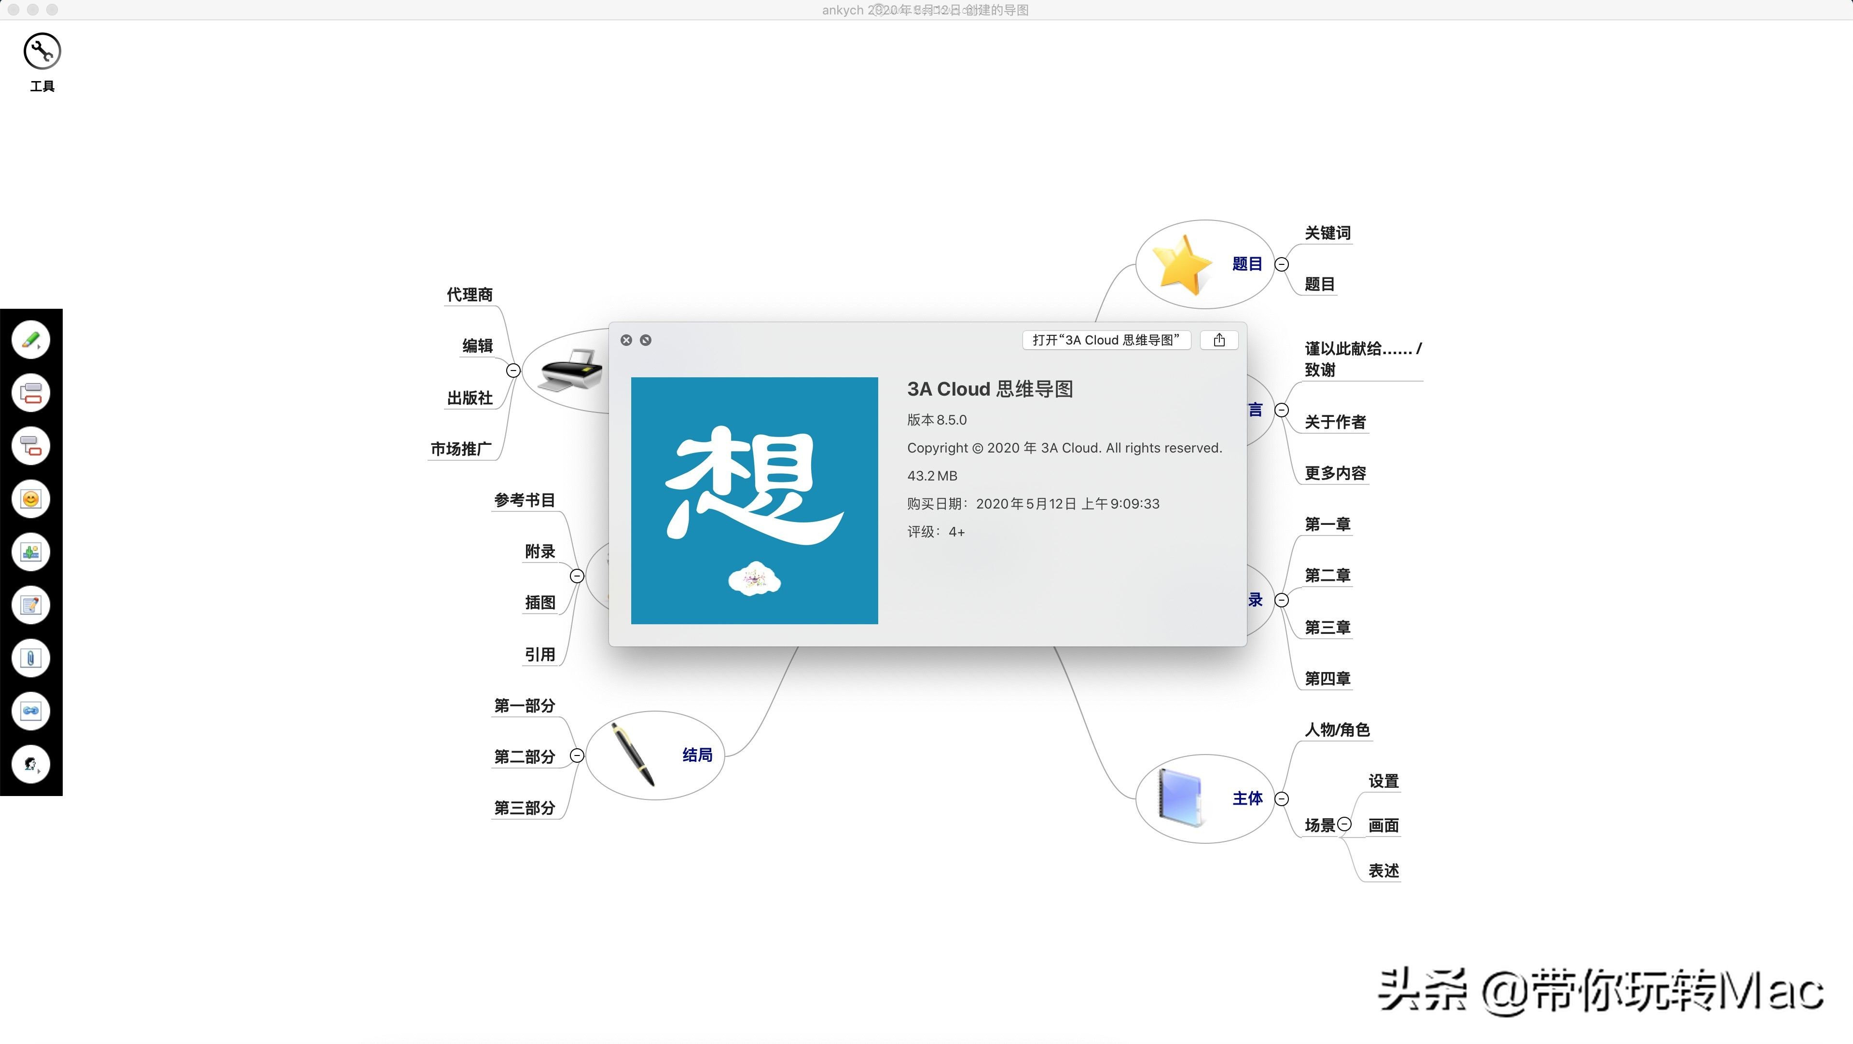1853x1044 pixels.
Task: Click the insert subtopic icon
Action: [x=30, y=445]
